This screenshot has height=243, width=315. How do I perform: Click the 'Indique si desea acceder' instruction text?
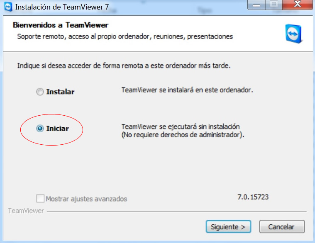pos(124,66)
